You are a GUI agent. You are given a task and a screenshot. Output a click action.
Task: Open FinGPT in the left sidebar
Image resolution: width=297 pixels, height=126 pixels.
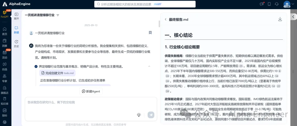coord(5,14)
